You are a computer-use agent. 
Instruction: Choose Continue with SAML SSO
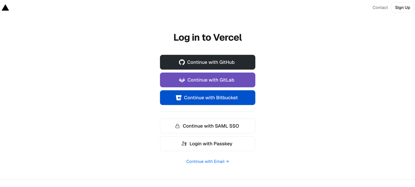point(207,126)
